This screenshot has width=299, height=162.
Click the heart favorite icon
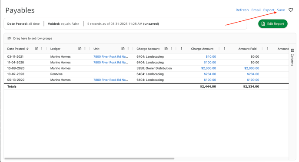pos(291,10)
